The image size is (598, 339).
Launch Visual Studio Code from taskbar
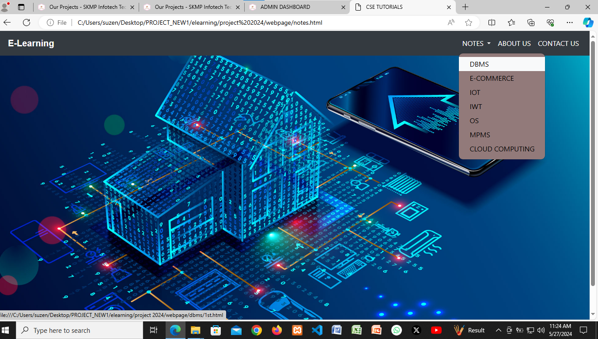[x=317, y=330]
